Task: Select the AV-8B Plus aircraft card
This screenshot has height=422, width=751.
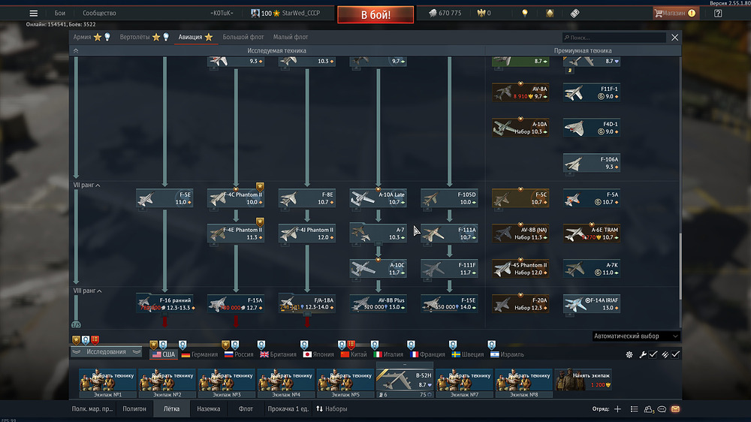Action: click(x=378, y=303)
